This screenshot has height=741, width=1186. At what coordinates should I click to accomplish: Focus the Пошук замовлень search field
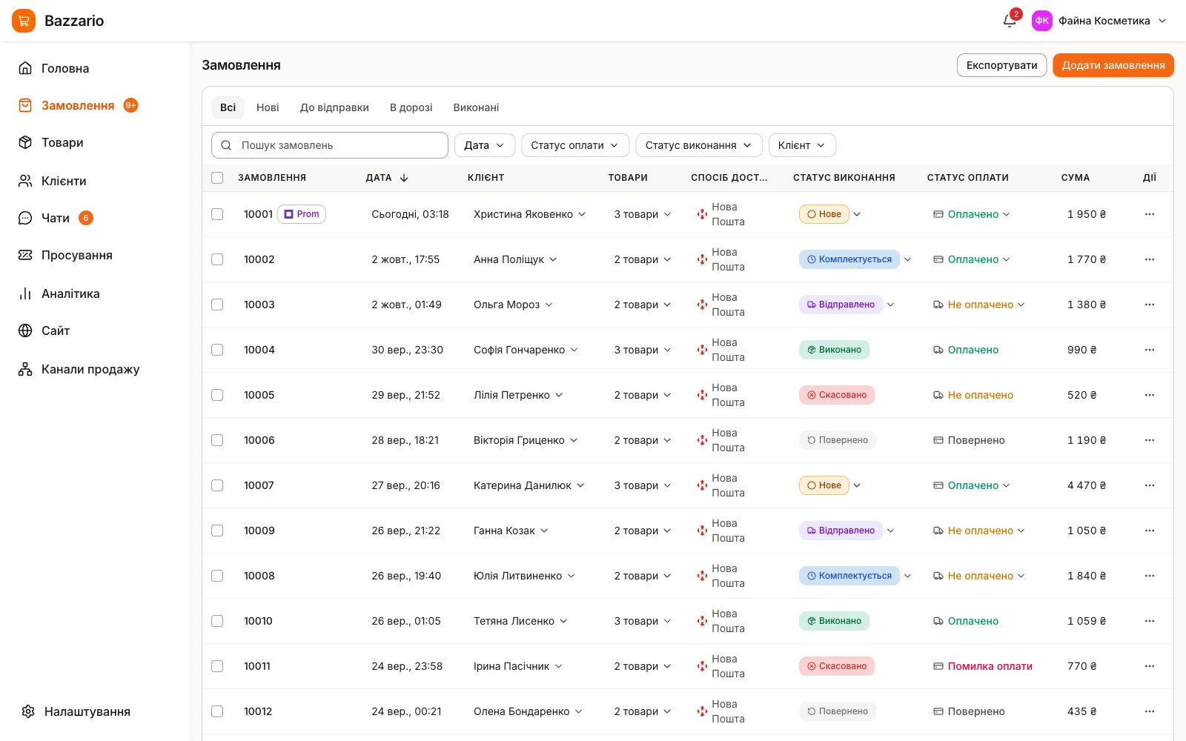(330, 145)
